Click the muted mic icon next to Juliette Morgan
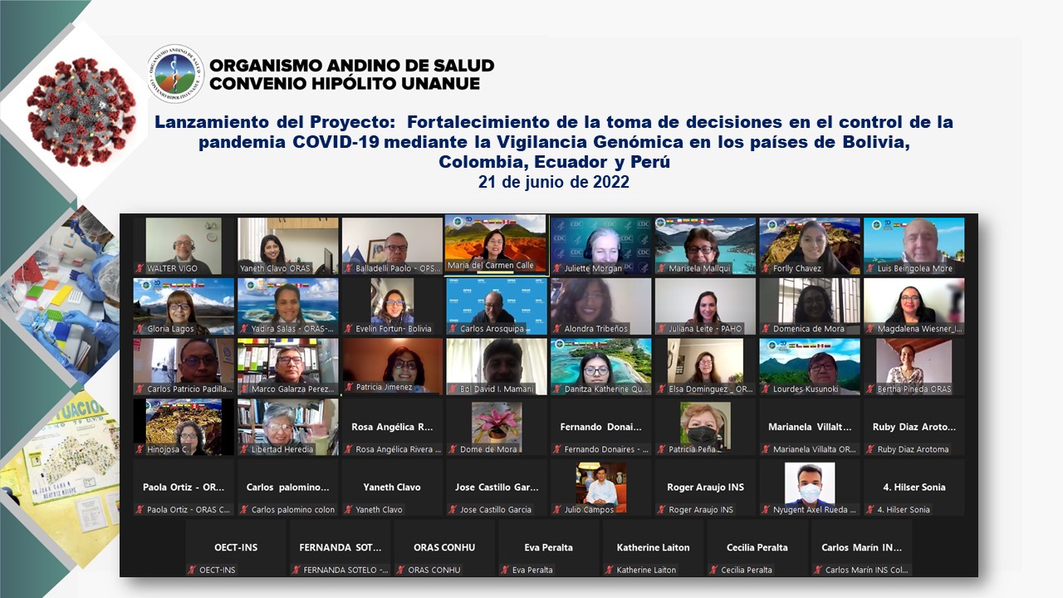Image resolution: width=1063 pixels, height=598 pixels. coord(557,269)
